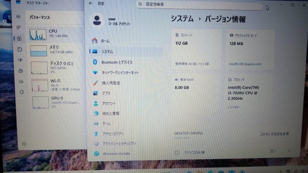Select CPU usage graph in Performance list
The height and width of the screenshot is (173, 308).
[38, 34]
